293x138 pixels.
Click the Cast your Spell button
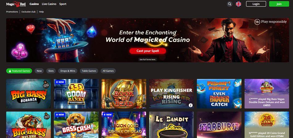click(148, 51)
